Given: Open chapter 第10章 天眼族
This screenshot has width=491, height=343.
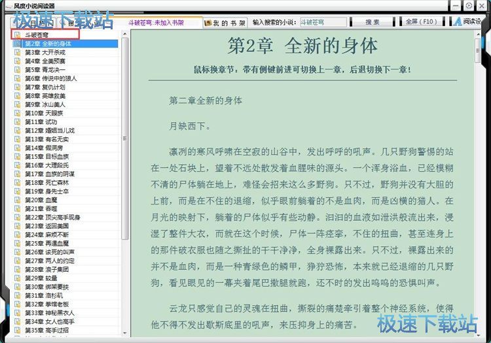Looking at the screenshot, I should coord(44,113).
